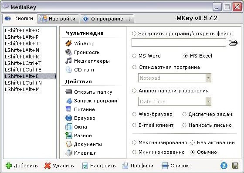
Task: Select the Клавиши keyboard action
Action: click(81, 153)
